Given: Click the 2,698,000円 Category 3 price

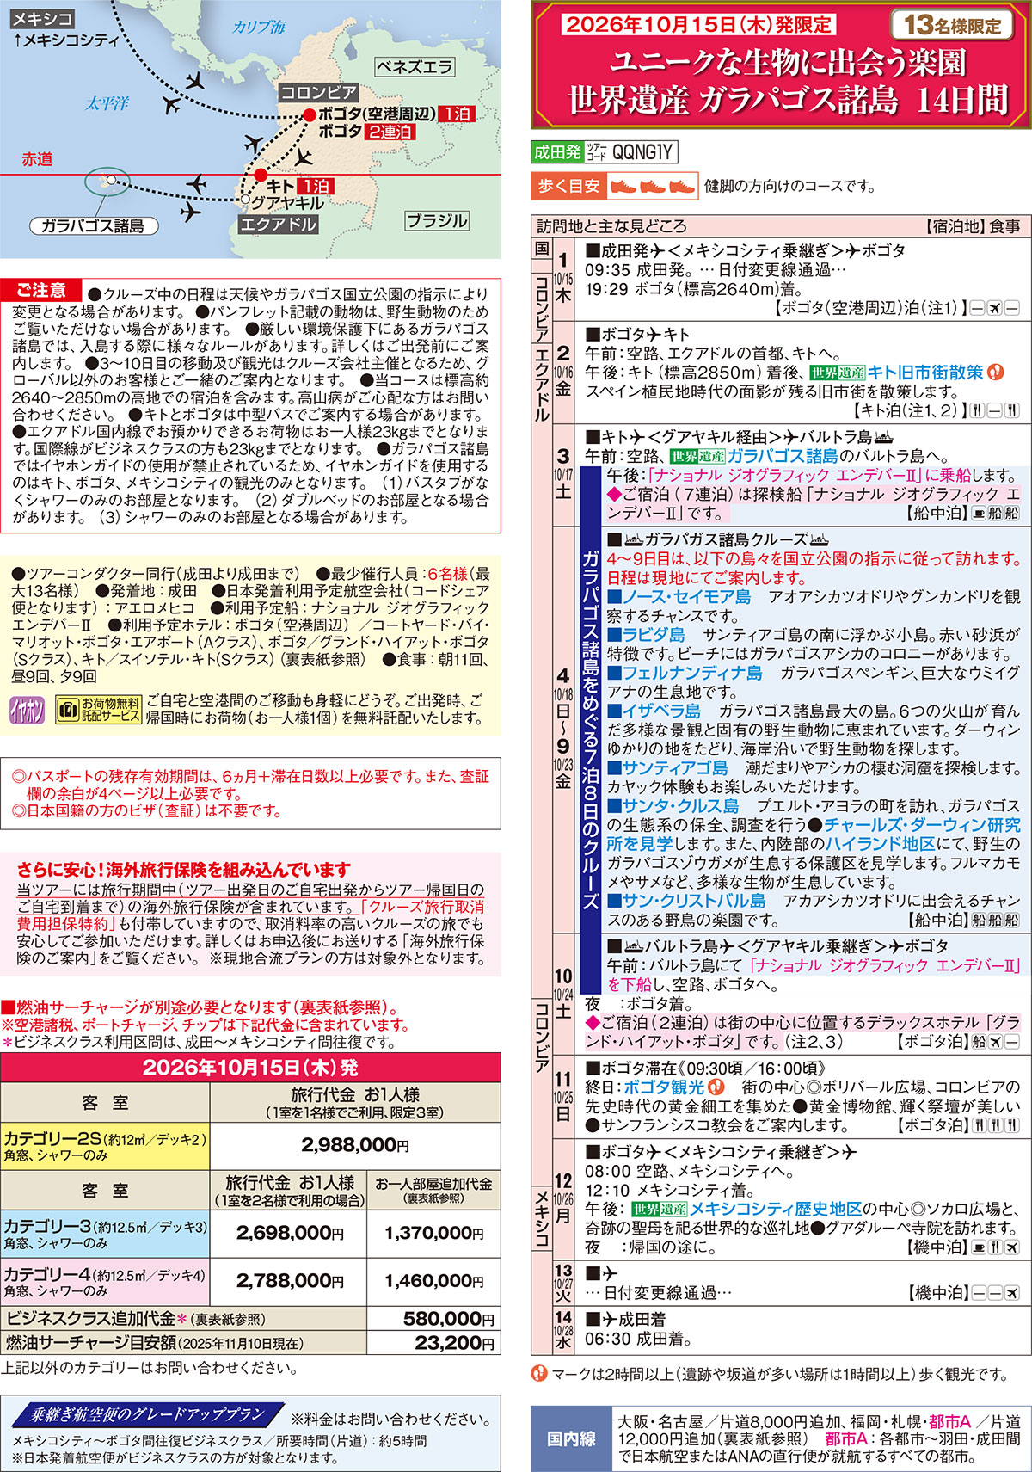Looking at the screenshot, I should click(289, 1233).
